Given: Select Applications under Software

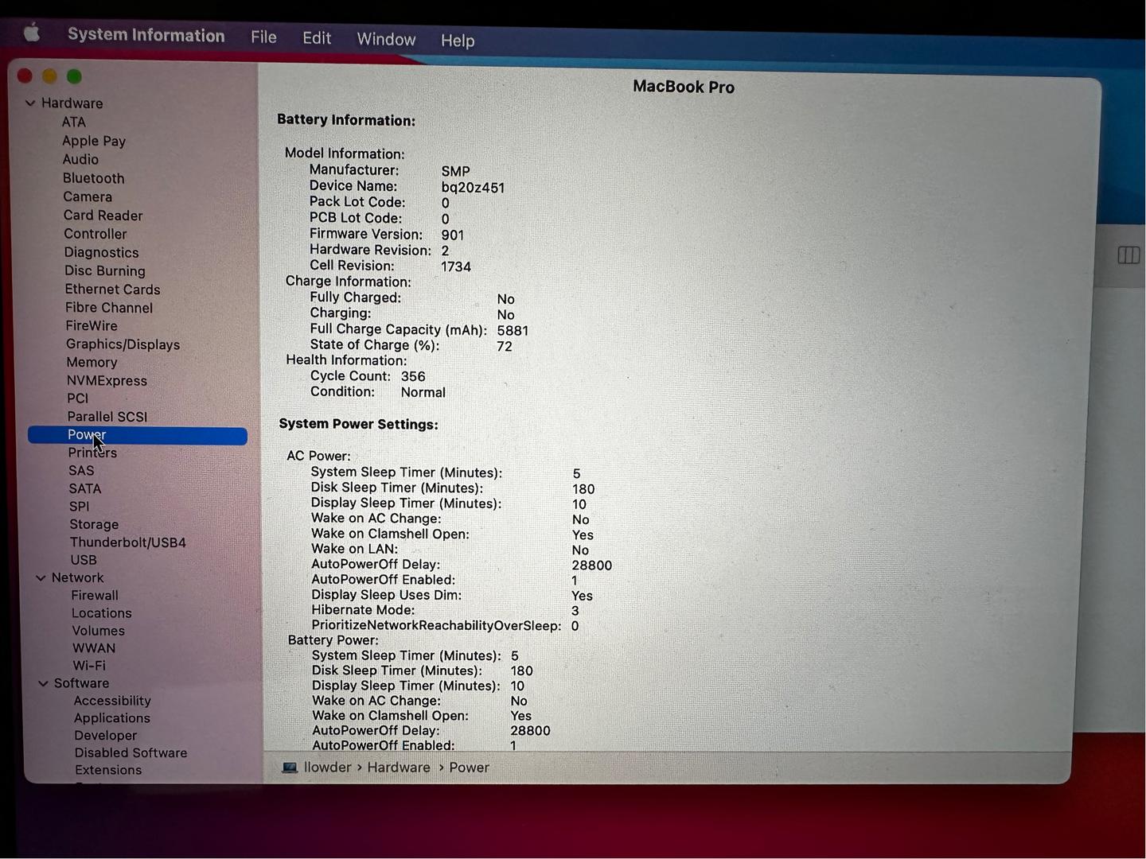Looking at the screenshot, I should (x=112, y=718).
